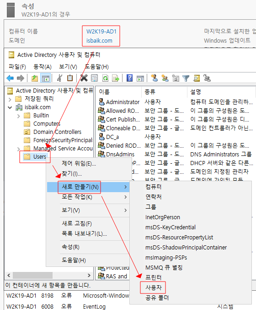The image size is (256, 310).
Task: Click the Forward arrow toolbar icon
Action: (21, 78)
